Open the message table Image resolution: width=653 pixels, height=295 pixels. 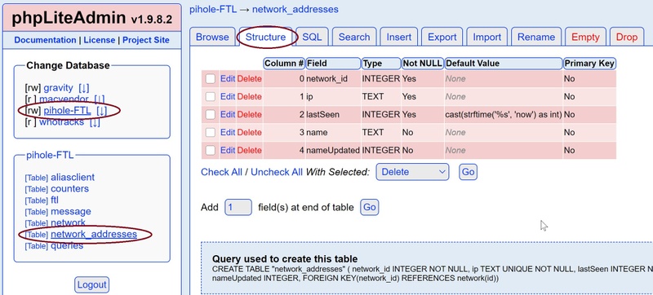[71, 212]
